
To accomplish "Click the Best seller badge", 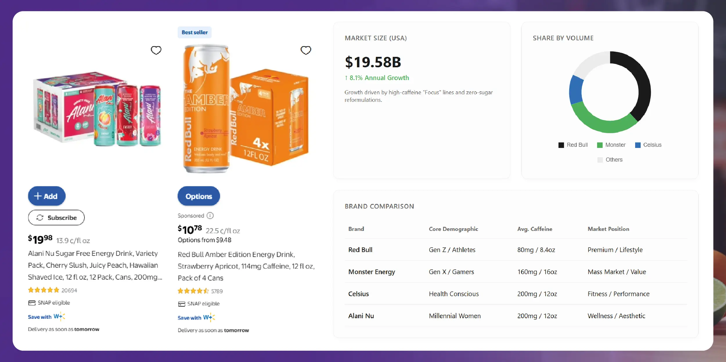I will [194, 32].
